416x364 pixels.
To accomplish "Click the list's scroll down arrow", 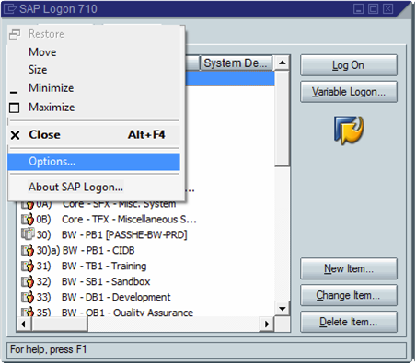I will click(x=282, y=309).
